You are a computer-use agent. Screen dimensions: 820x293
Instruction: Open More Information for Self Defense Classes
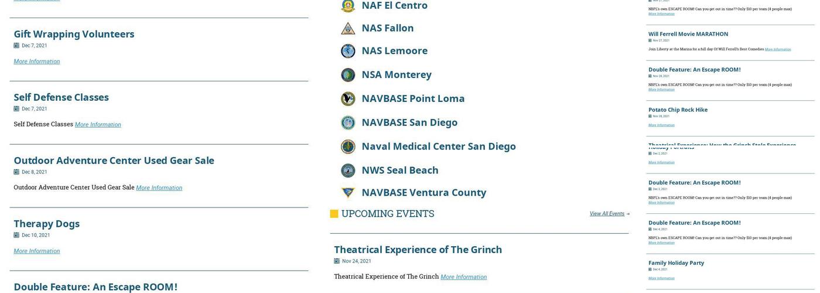click(x=98, y=125)
